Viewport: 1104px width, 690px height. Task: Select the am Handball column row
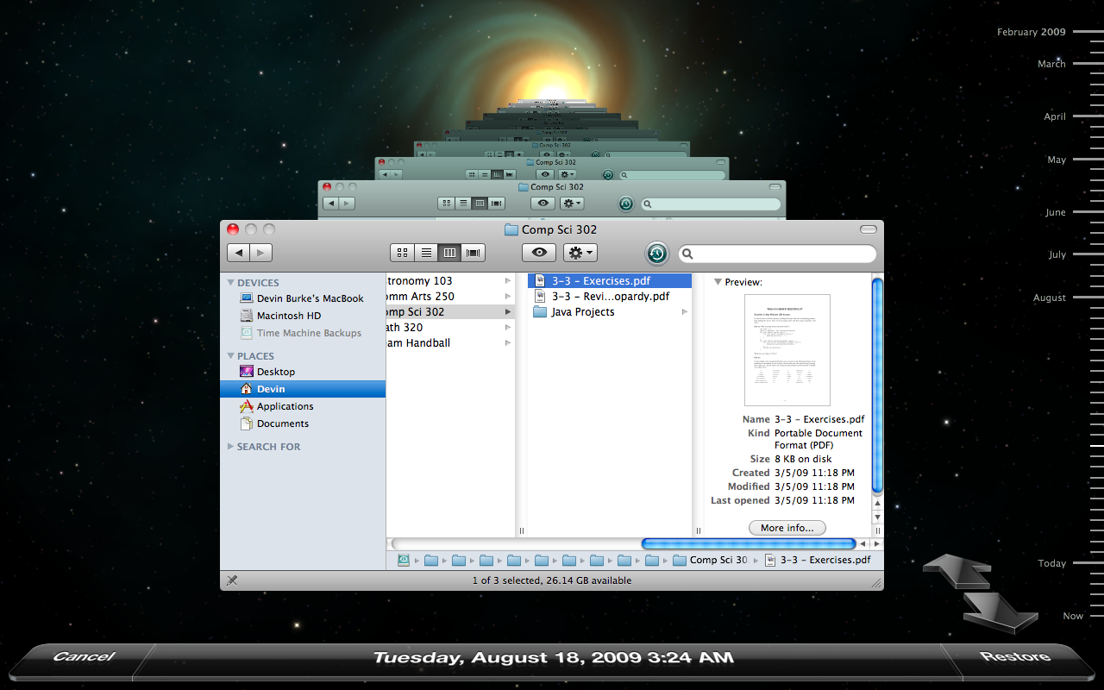[x=450, y=342]
